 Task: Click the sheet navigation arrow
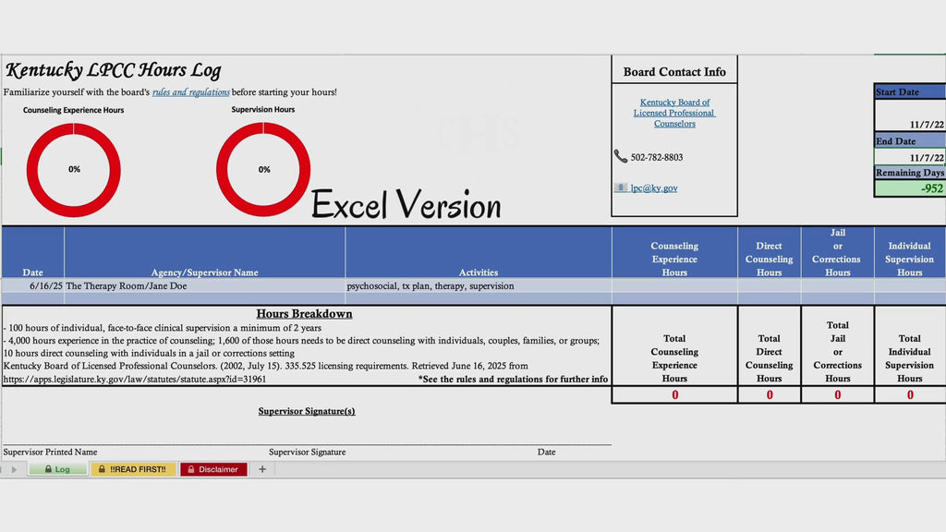[13, 469]
